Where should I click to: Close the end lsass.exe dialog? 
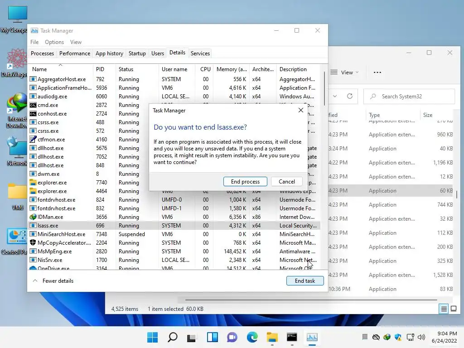301,110
